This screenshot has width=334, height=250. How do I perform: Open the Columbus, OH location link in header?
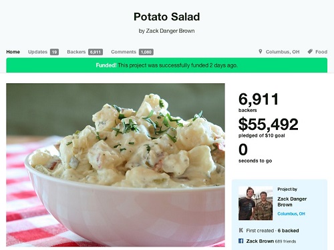pos(283,52)
